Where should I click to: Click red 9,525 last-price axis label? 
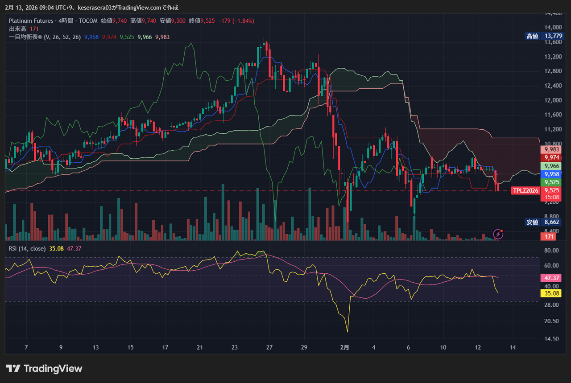coord(552,190)
